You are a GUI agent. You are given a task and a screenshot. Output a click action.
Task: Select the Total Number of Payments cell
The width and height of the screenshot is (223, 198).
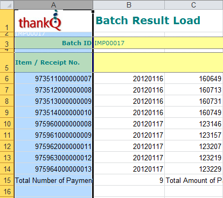(x=53, y=180)
